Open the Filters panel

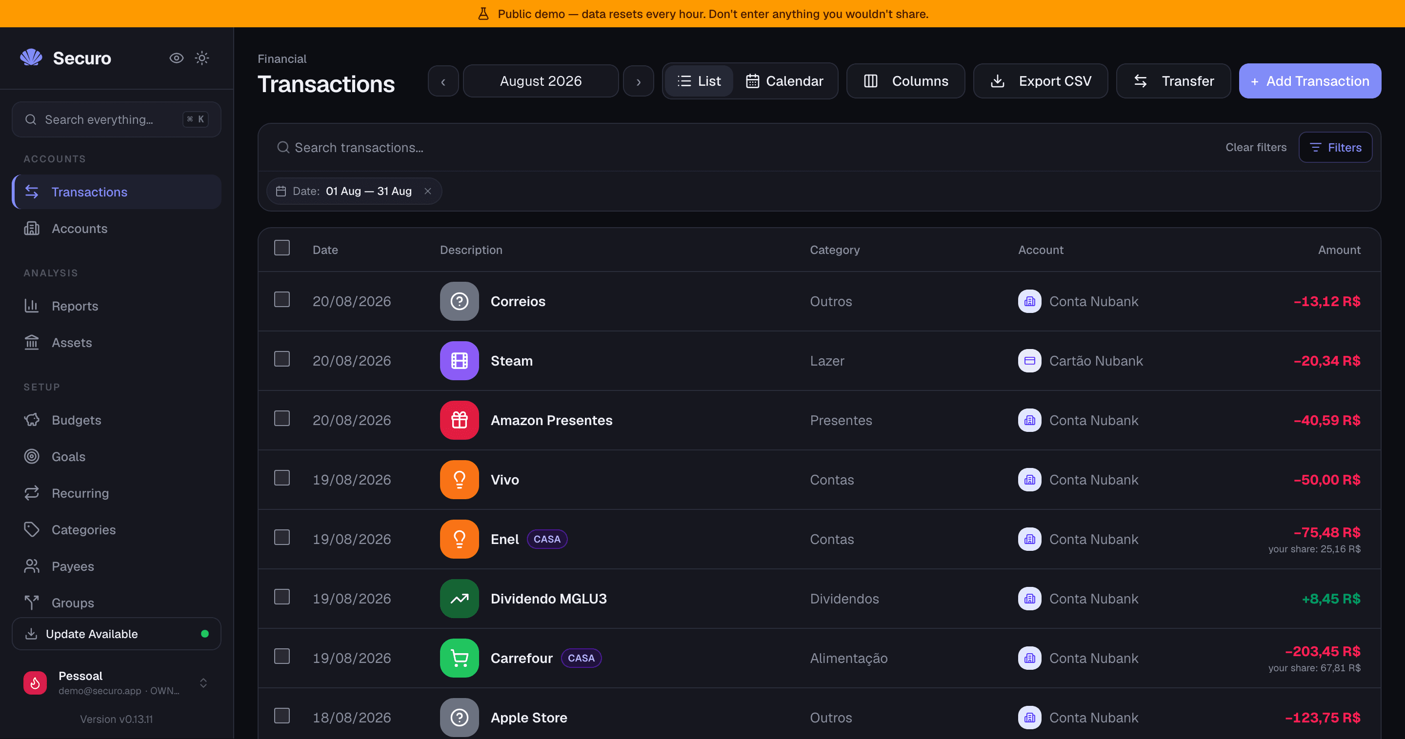[1335, 147]
